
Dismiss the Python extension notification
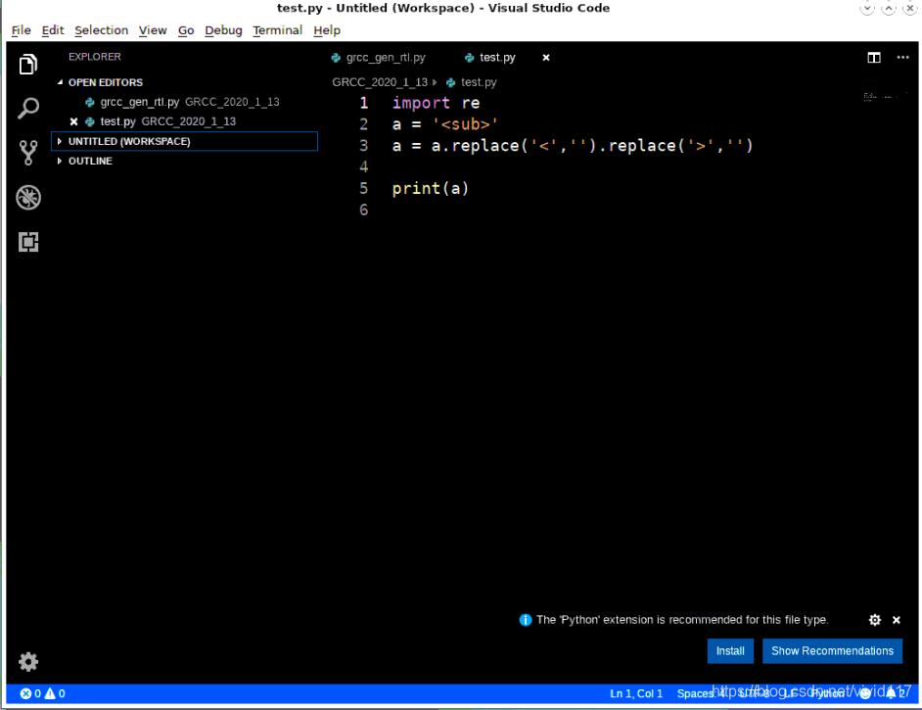point(896,620)
